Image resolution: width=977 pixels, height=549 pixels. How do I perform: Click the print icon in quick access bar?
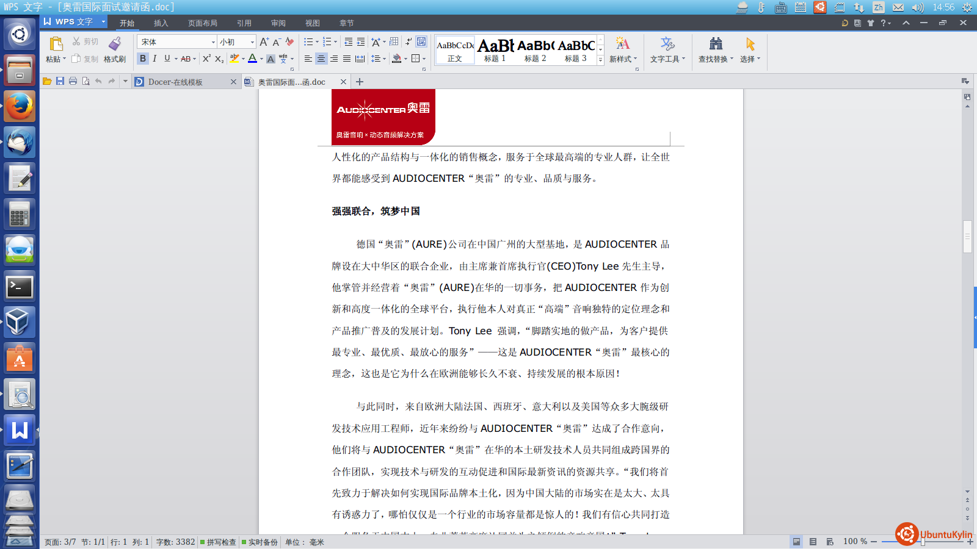point(73,81)
